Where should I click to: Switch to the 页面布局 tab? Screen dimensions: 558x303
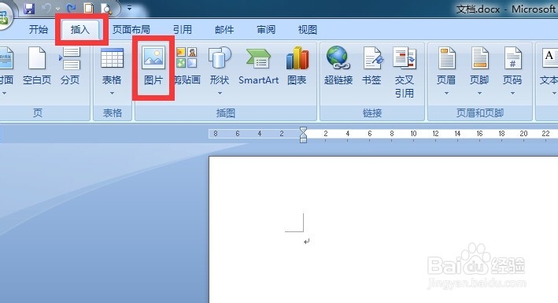click(131, 30)
